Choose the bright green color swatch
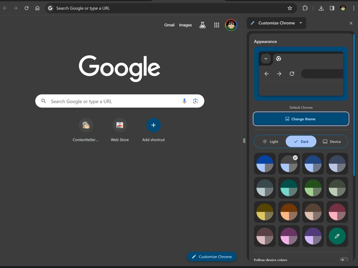The width and height of the screenshot is (358, 268). (313, 188)
